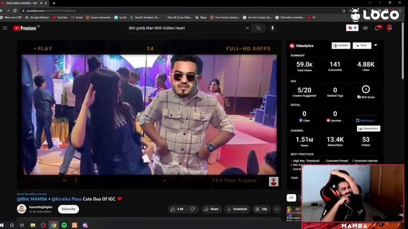Click the Mentions social link
The image size is (408, 229).
(x=366, y=120)
